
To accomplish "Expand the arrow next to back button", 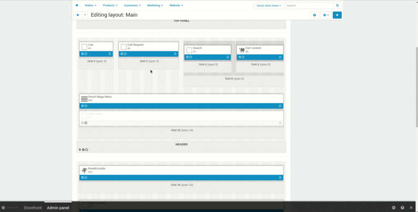I will [85, 15].
